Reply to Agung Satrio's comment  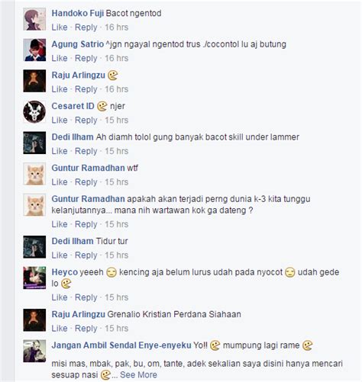pyautogui.click(x=86, y=58)
